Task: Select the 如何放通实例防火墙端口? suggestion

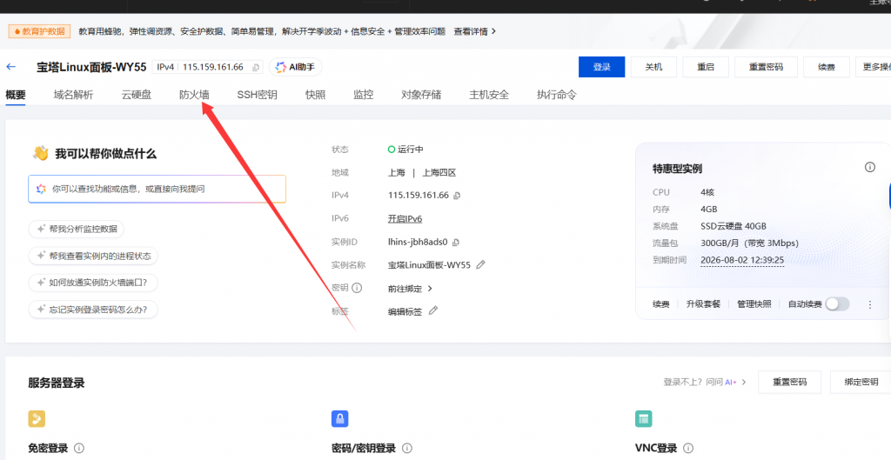Action: pos(92,283)
